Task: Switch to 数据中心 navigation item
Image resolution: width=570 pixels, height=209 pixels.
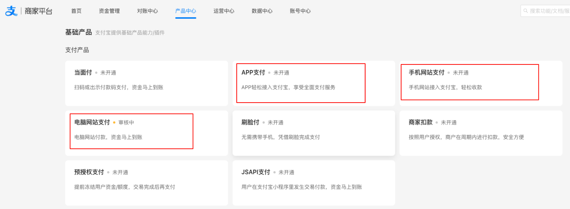Action: pyautogui.click(x=262, y=11)
